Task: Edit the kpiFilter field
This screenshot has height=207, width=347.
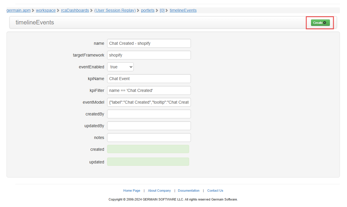Action: 149,90
